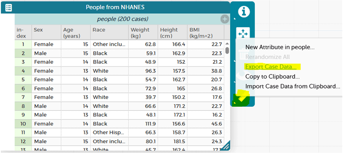Select case index 7
346x156 pixels.
[23, 97]
